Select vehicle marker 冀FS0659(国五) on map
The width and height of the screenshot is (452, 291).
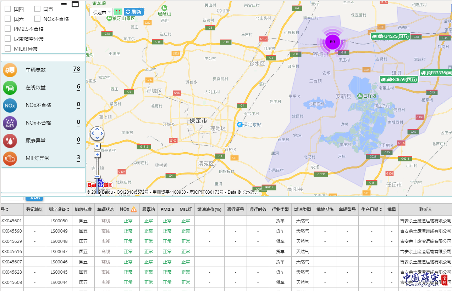(399, 80)
